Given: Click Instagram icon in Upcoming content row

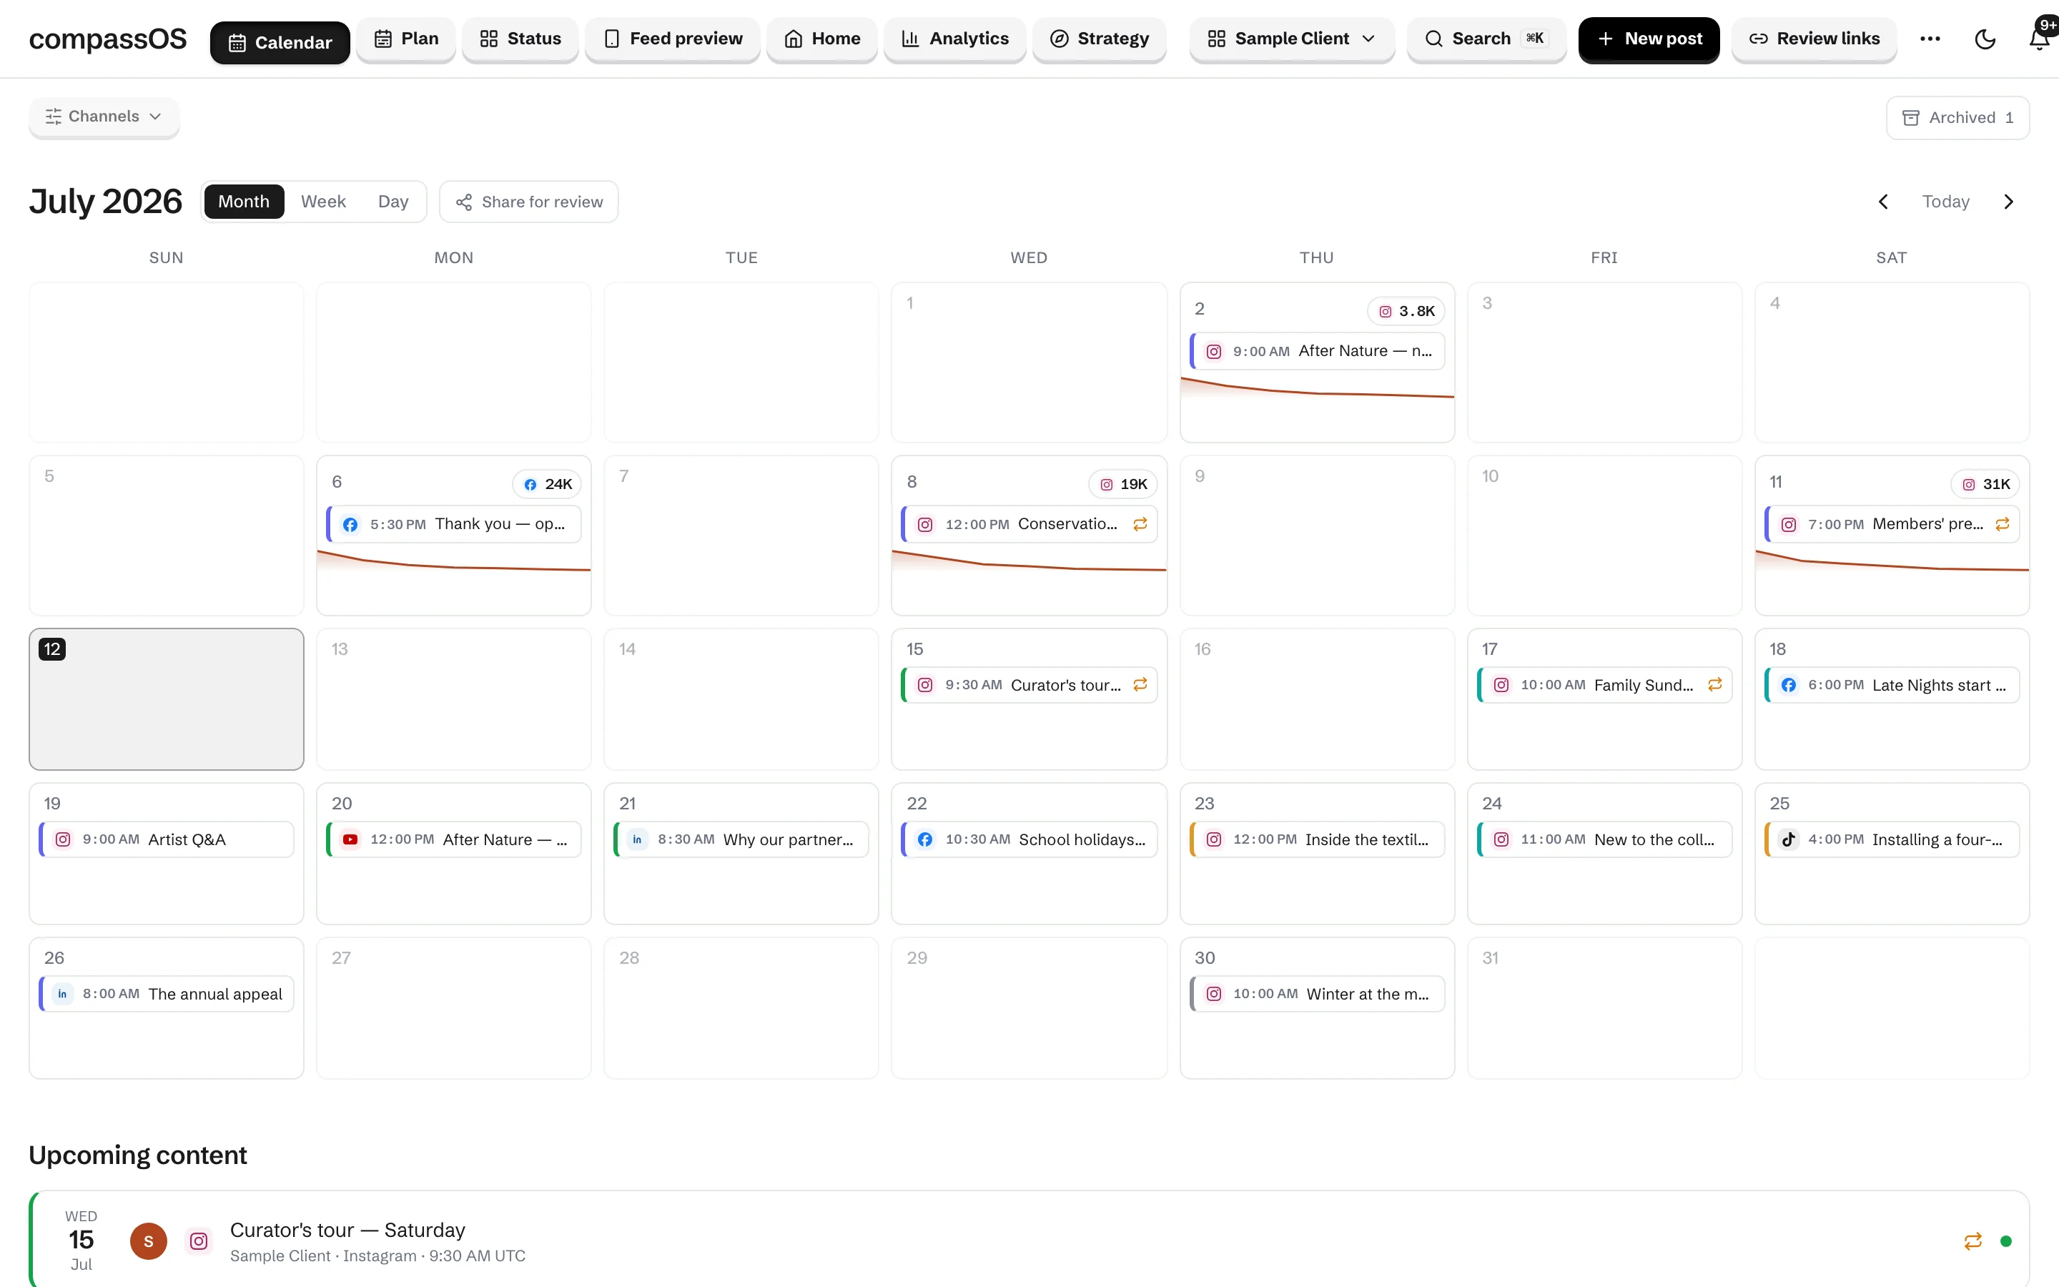Looking at the screenshot, I should click(x=199, y=1241).
